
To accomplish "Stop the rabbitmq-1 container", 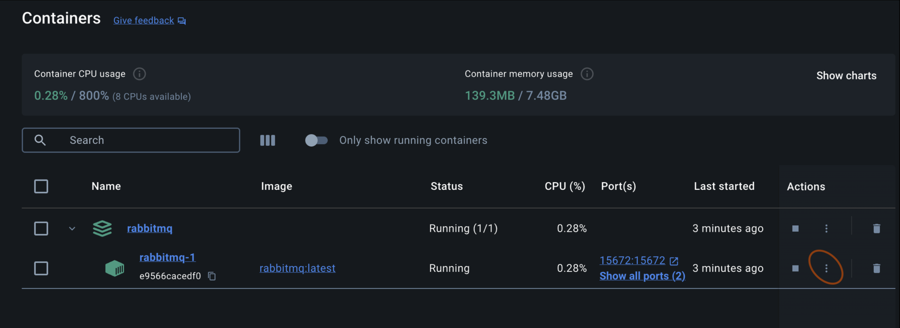I will pyautogui.click(x=795, y=268).
